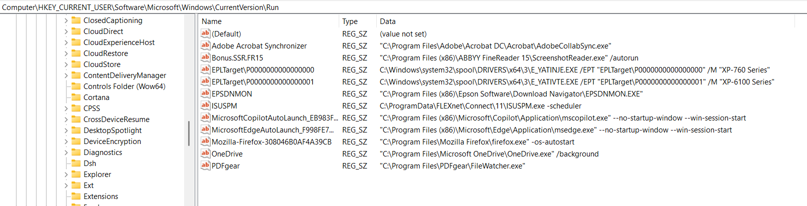Click the icon of EPLTarget\P0000000000000001 entry
This screenshot has height=206, width=807.
pos(206,81)
